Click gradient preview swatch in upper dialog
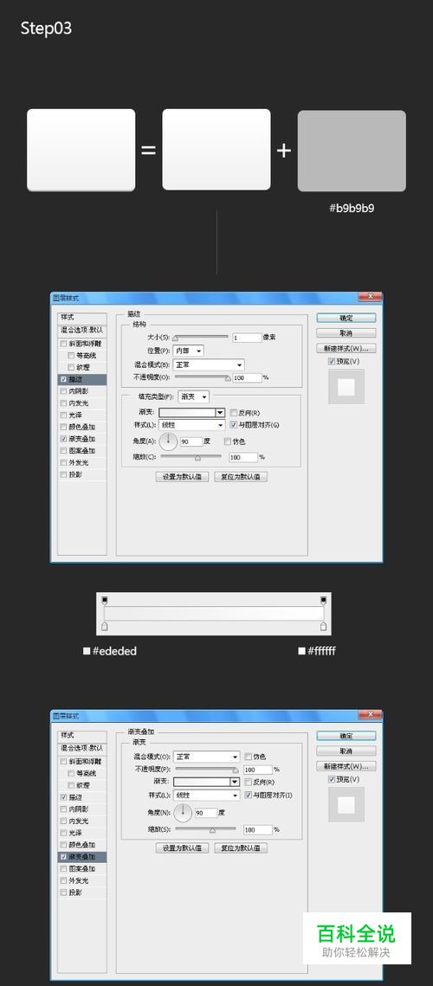Screen dimensions: 433x986 click(188, 413)
